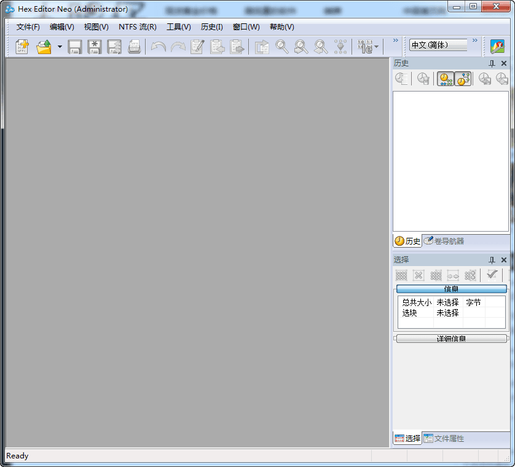The height and width of the screenshot is (467, 515).
Task: Open the 中文(简体) language combo box
Action: coord(438,45)
